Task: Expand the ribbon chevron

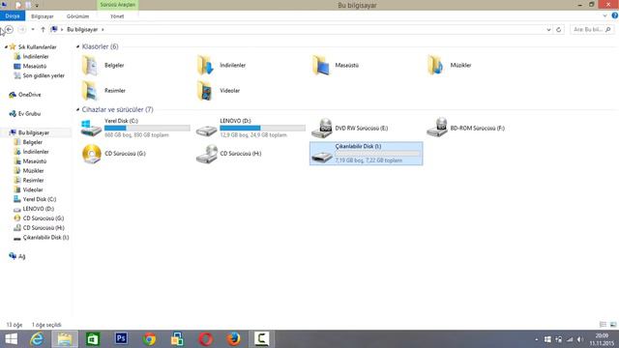Action: 604,15
